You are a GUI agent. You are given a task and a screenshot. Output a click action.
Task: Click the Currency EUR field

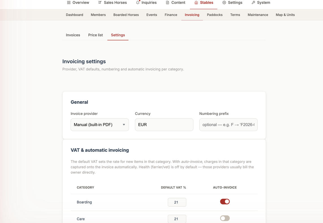pyautogui.click(x=164, y=125)
